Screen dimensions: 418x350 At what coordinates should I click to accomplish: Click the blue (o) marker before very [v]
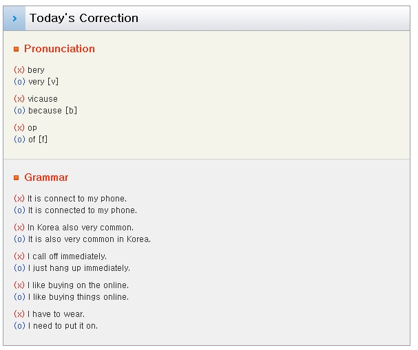pyautogui.click(x=19, y=81)
